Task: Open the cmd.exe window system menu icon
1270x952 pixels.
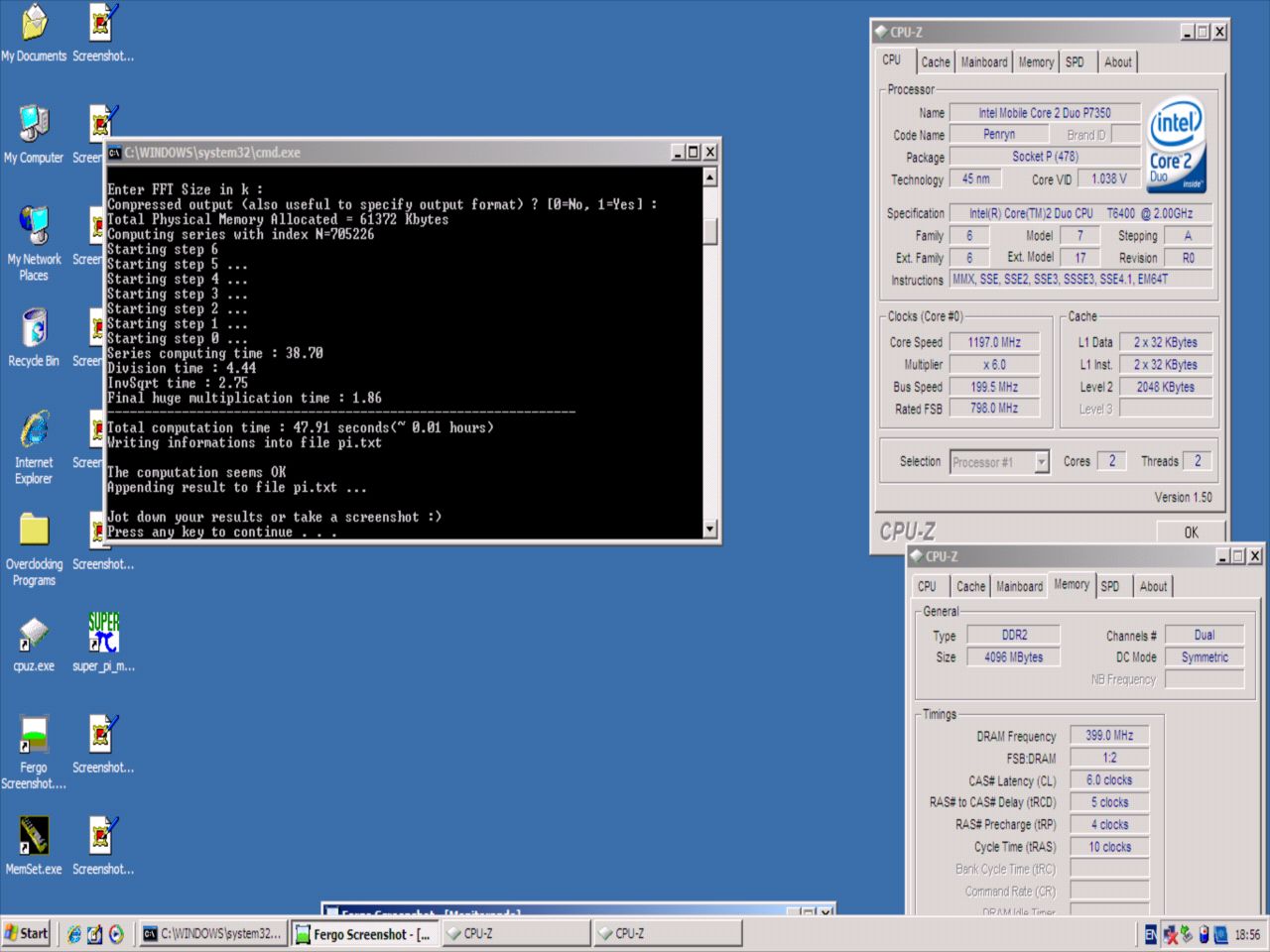Action: point(115,152)
